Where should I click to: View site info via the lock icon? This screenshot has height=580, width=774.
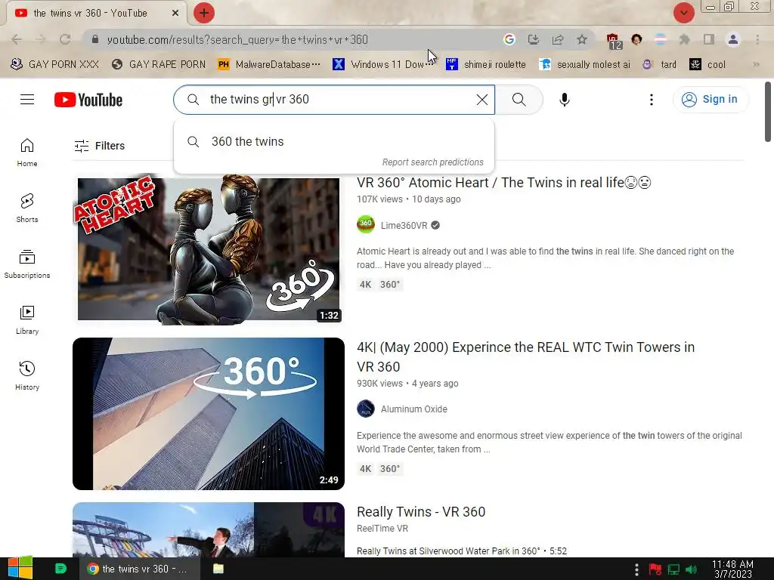95,39
